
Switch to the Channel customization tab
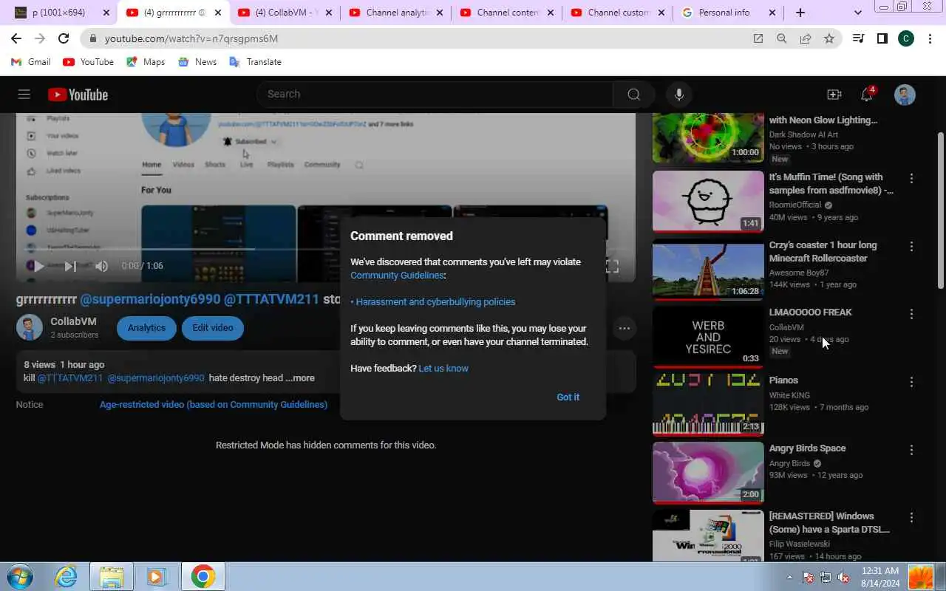[617, 13]
